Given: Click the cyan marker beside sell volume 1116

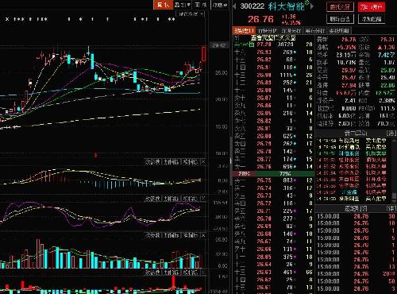Looking at the screenshot, I should tap(295, 75).
